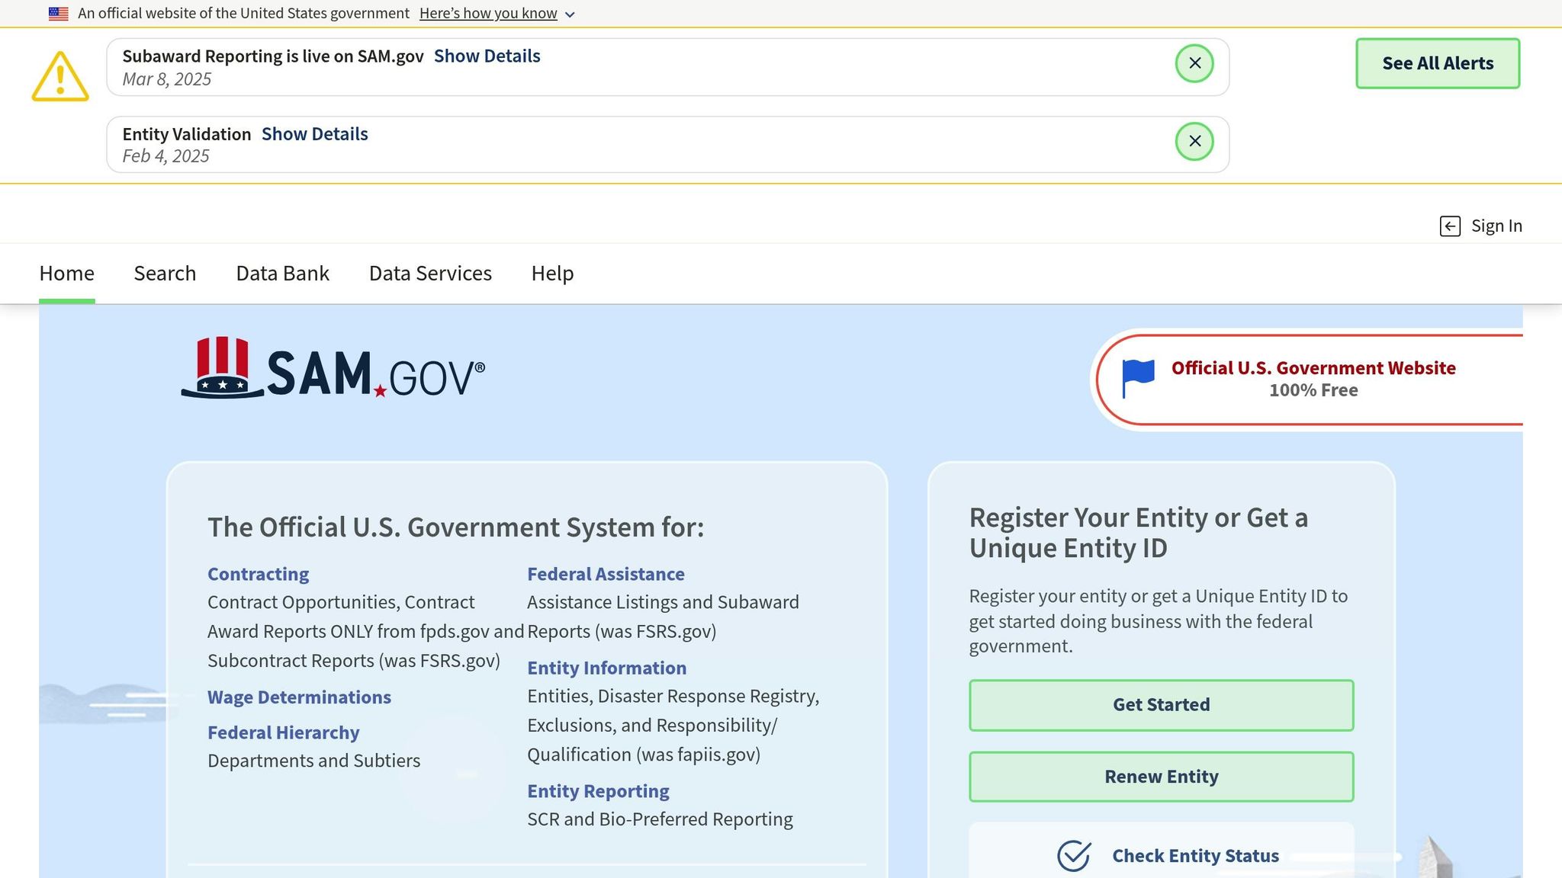Show Details for Subaward Reporting alert
Image resolution: width=1562 pixels, height=878 pixels.
(x=487, y=56)
